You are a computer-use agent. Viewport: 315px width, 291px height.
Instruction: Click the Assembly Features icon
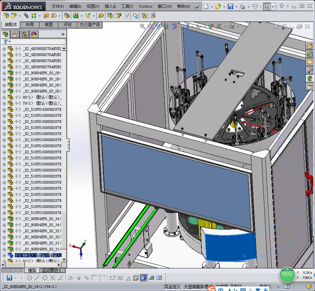point(76,16)
